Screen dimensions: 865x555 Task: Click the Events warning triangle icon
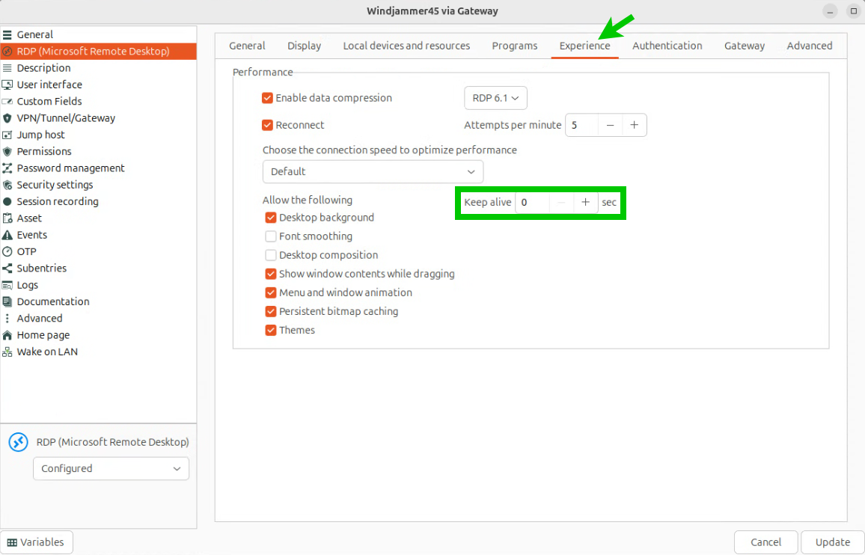pyautogui.click(x=7, y=235)
